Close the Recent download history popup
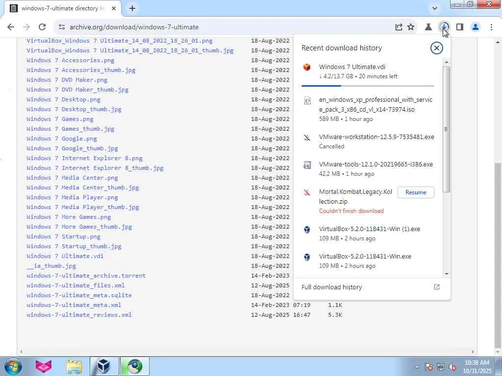 pyautogui.click(x=436, y=48)
